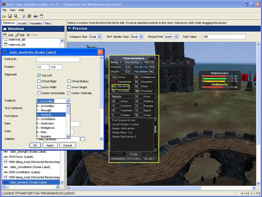Screen dimensions: 262x197
Task: Enable the Center Horizontally checkbox
Action: [x=39, y=93]
